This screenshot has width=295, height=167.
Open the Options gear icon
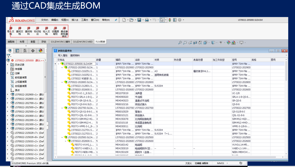[180, 20]
